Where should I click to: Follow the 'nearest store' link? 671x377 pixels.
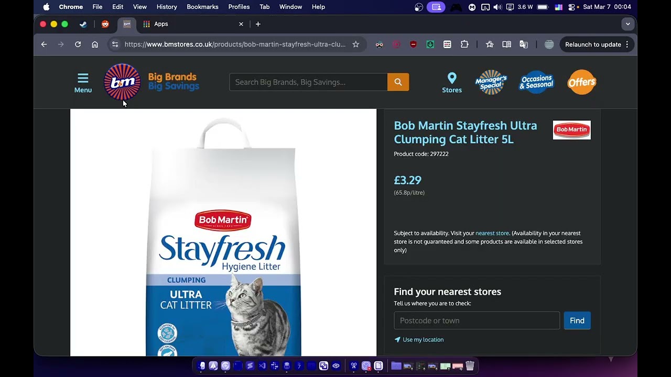tap(492, 233)
